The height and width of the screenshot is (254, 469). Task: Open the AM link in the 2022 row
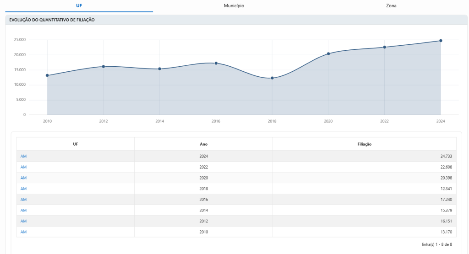pos(24,167)
